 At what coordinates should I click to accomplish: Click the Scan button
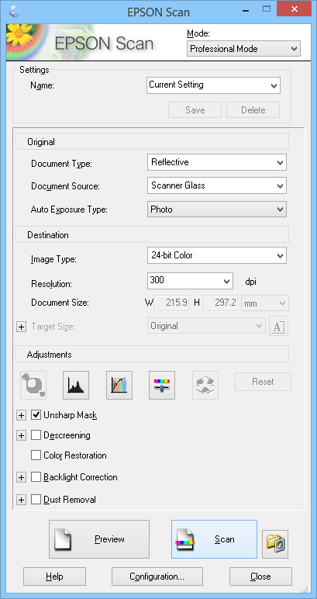(x=214, y=539)
